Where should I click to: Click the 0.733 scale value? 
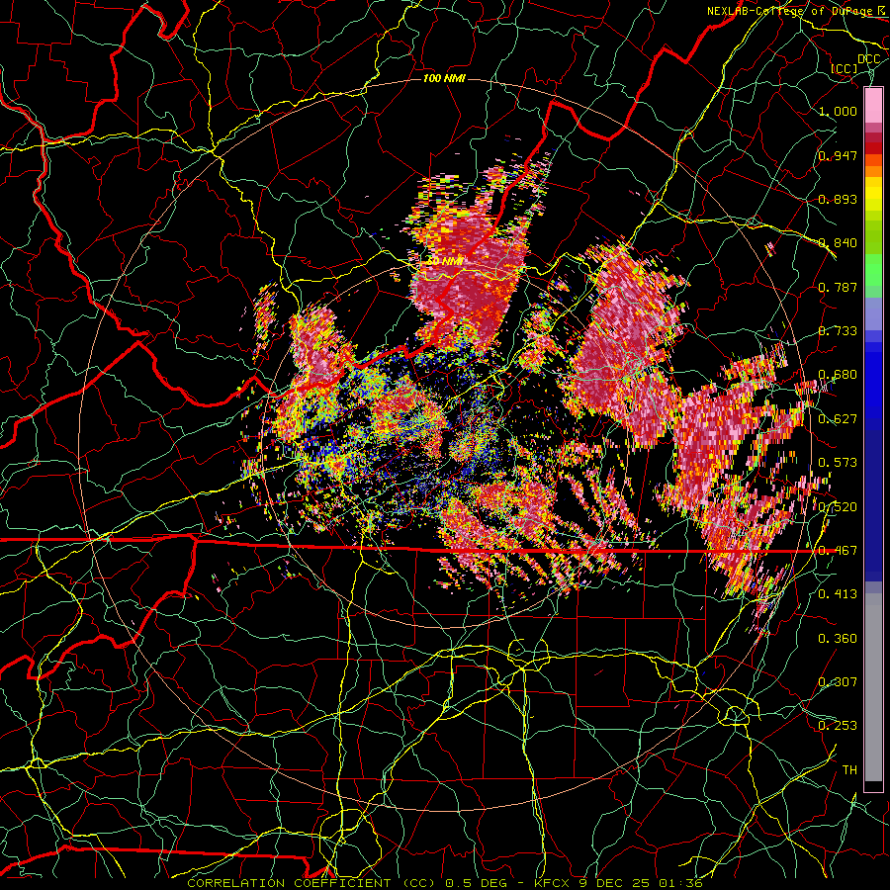click(838, 331)
